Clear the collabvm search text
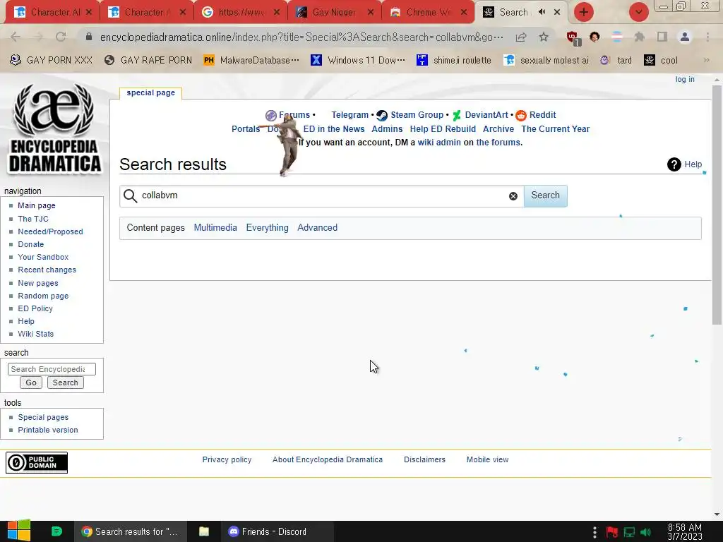Image resolution: width=723 pixels, height=542 pixels. (513, 196)
